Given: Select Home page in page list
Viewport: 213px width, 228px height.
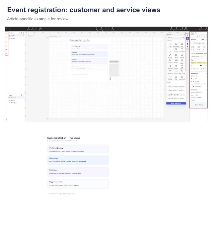Looking at the screenshot, I should tap(16, 36).
